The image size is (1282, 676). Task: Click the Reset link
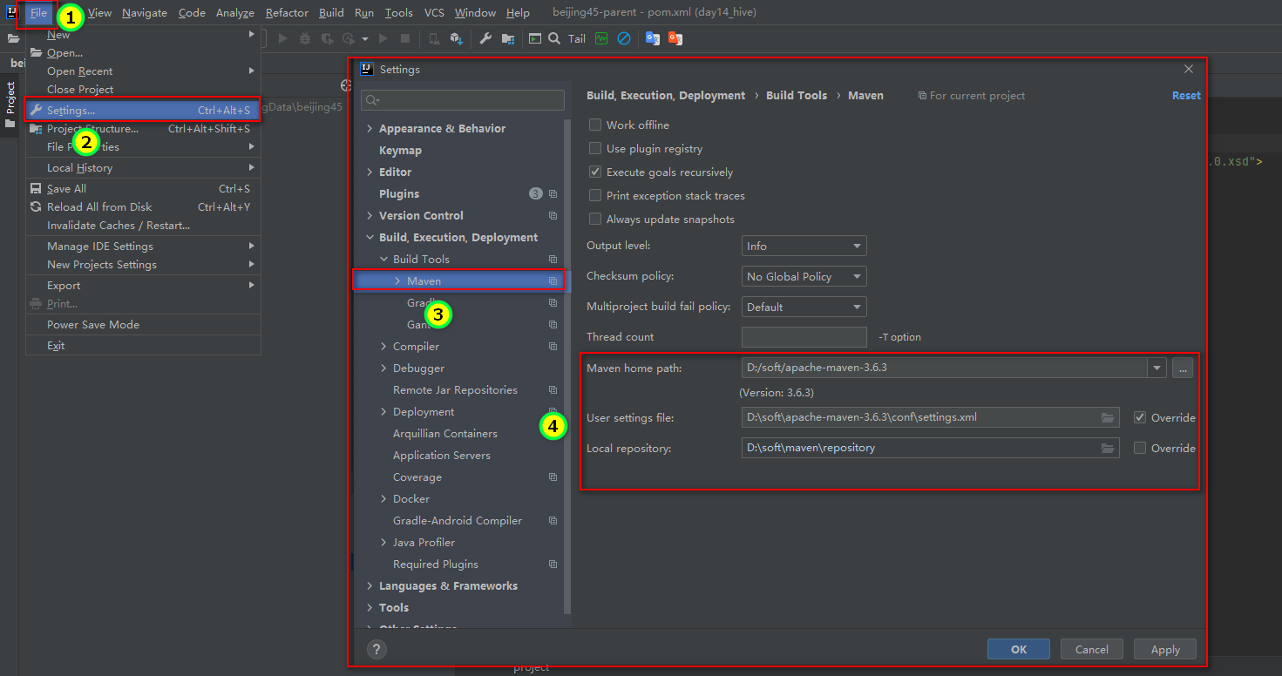(x=1186, y=96)
